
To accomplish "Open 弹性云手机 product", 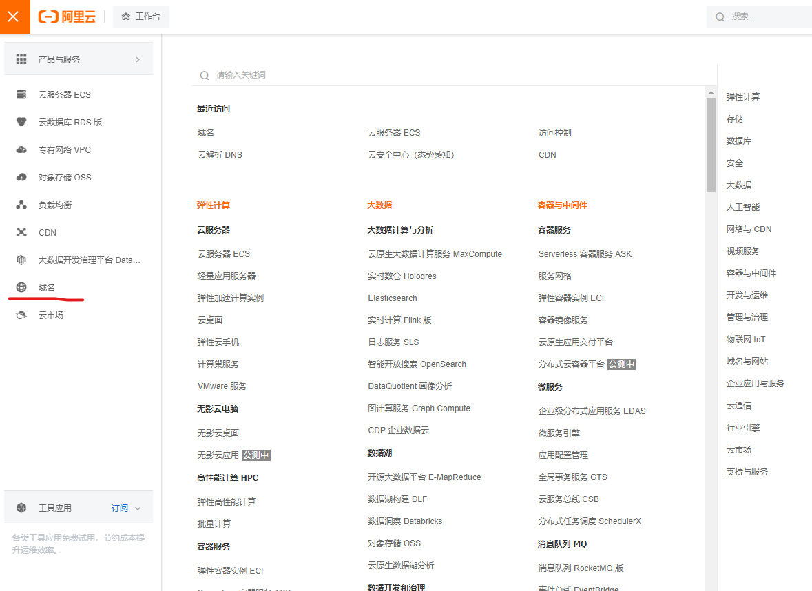I will (218, 342).
